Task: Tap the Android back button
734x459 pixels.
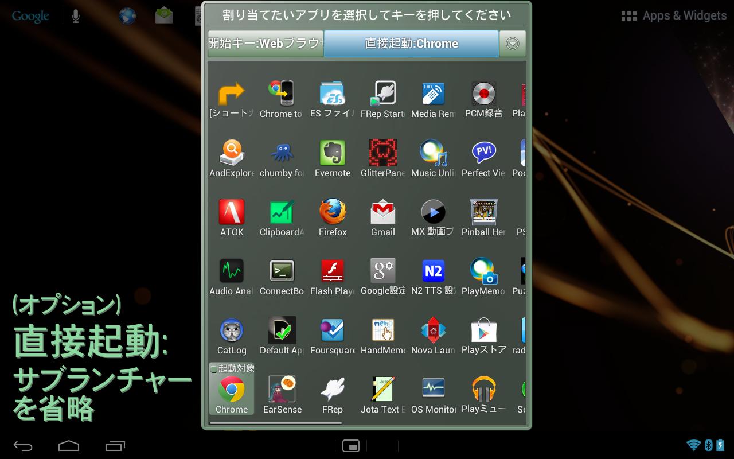Action: tap(24, 446)
